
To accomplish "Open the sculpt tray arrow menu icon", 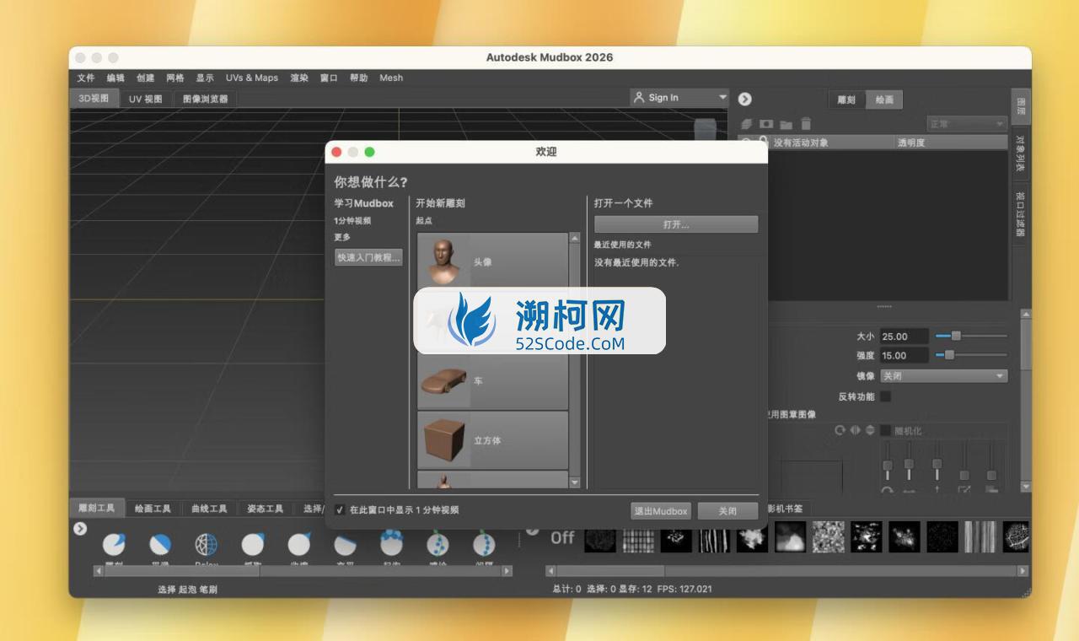I will (x=80, y=529).
